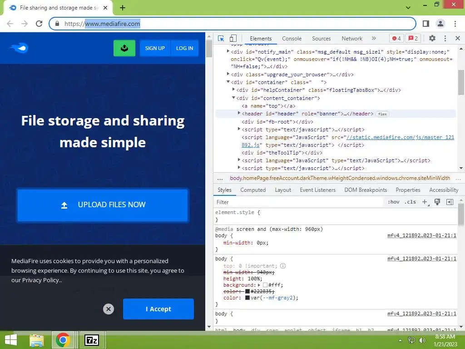Reload the page

(x=39, y=24)
